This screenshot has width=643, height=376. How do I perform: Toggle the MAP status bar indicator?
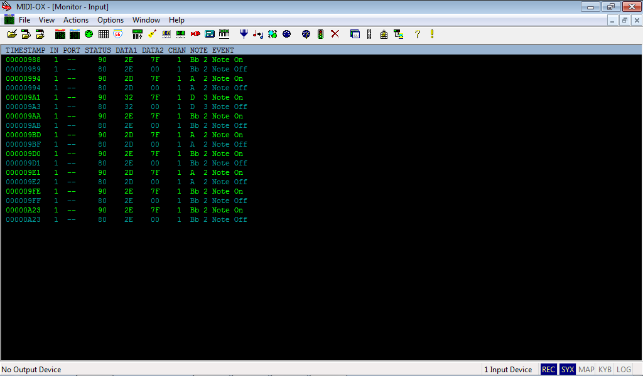click(x=586, y=370)
